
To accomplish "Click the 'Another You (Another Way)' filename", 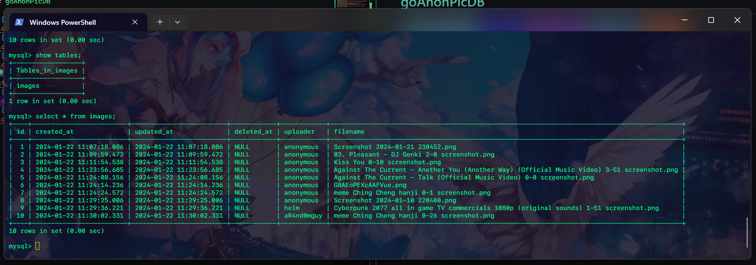I will 506,170.
